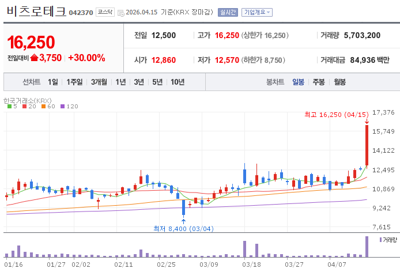
Task: Click the 실시간 real-time button
Action: point(228,12)
